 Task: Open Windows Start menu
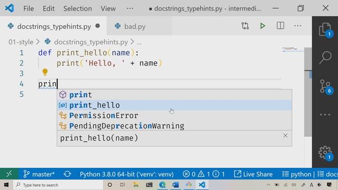[x=6, y=185]
